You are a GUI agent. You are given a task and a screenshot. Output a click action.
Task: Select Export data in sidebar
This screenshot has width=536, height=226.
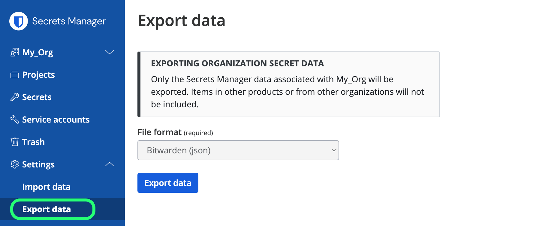tap(47, 209)
